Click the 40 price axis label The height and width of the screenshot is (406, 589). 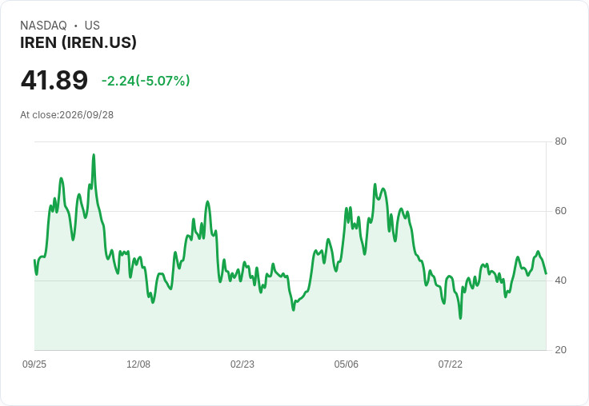pos(560,281)
